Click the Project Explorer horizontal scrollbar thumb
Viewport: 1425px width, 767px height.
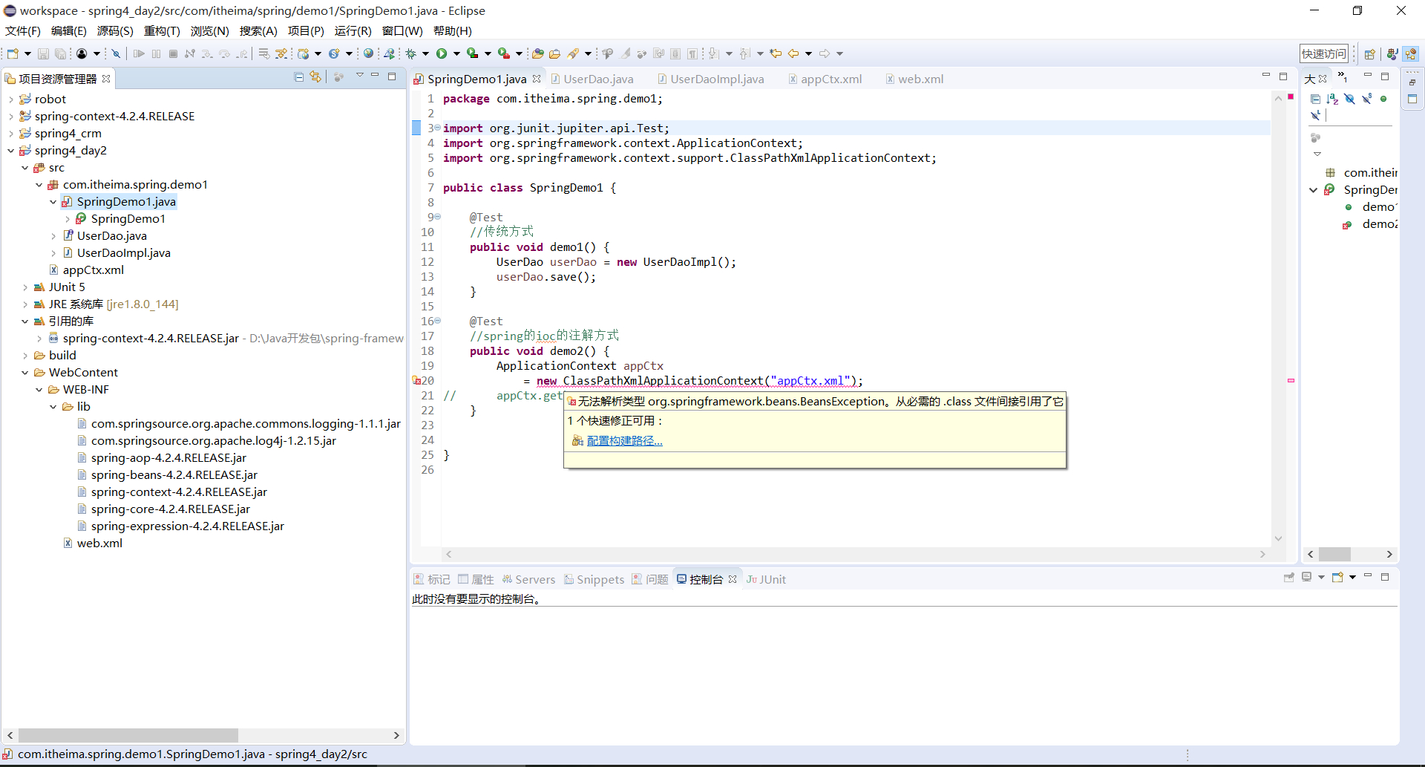tap(128, 735)
